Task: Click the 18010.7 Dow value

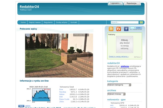Action: pyautogui.click(x=73, y=89)
